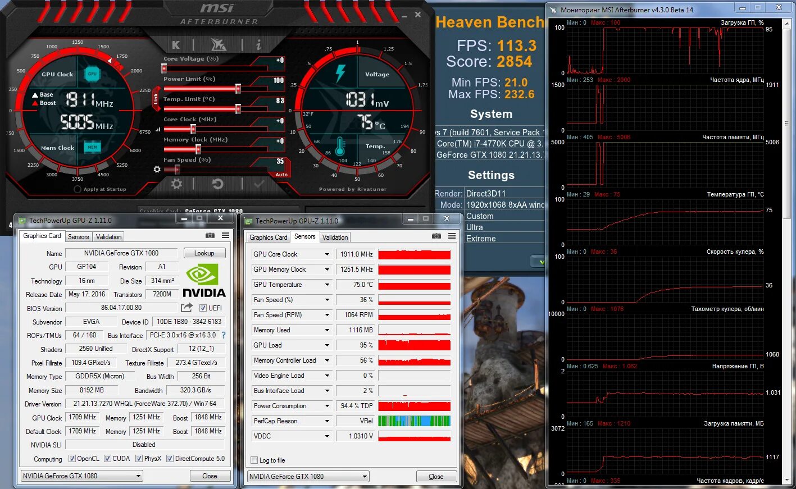Click the thermometer icon in the temp gauge

[339, 147]
